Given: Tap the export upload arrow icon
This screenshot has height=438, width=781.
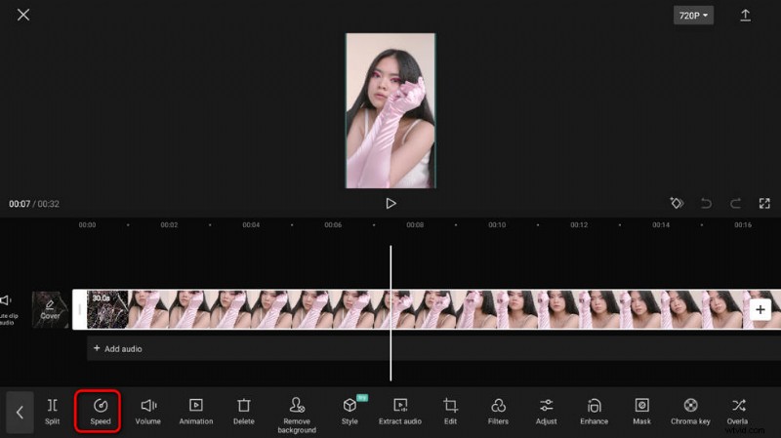Looking at the screenshot, I should 745,15.
